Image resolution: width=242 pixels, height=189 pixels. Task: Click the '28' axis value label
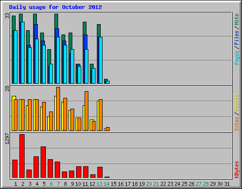click(x=7, y=88)
